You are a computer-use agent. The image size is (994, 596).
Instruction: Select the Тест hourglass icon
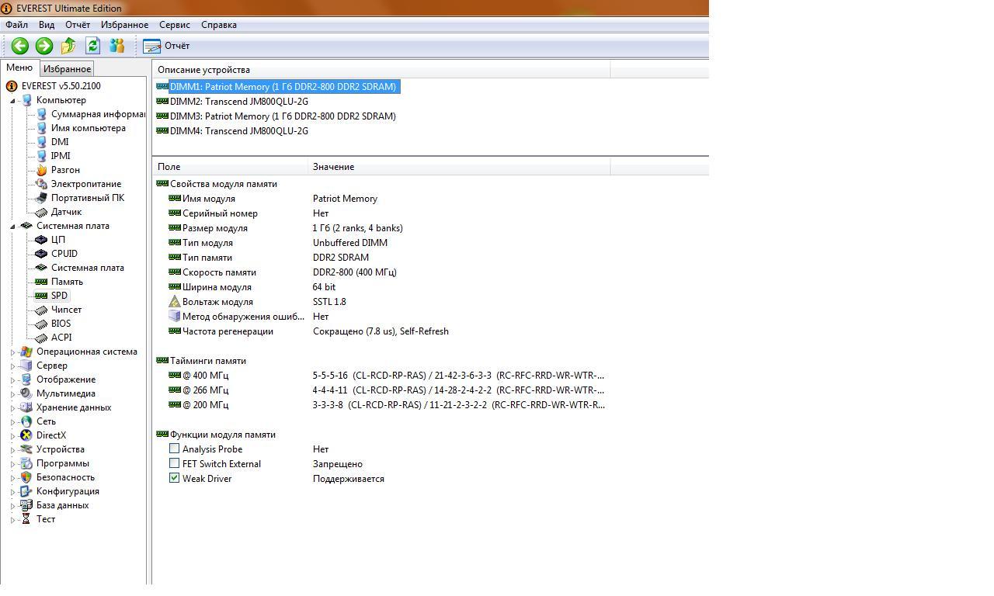pos(26,519)
